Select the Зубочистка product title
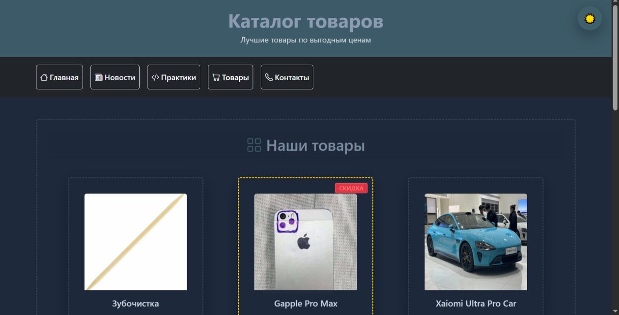The width and height of the screenshot is (619, 315). (x=135, y=303)
